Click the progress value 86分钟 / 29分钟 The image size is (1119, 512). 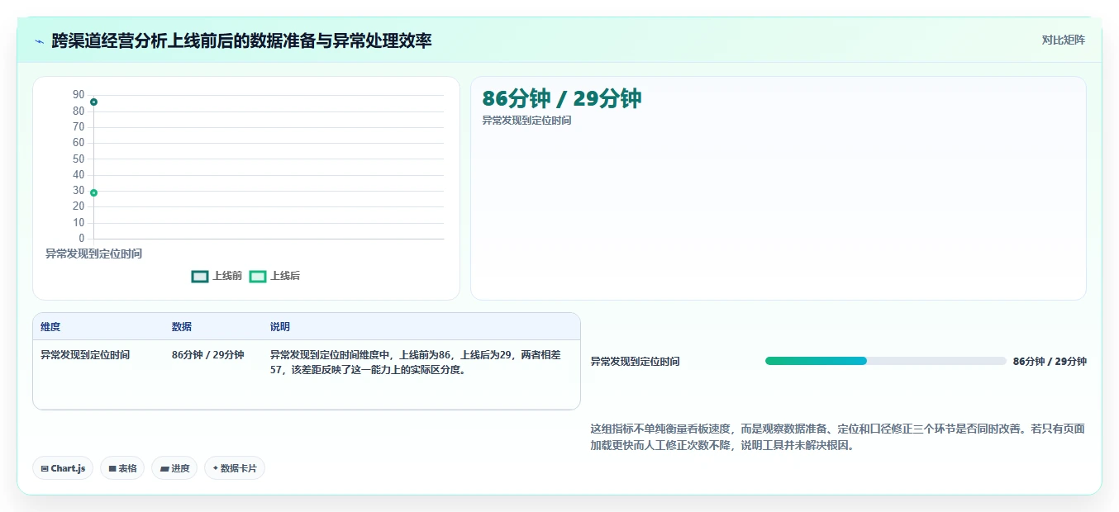click(x=1050, y=362)
